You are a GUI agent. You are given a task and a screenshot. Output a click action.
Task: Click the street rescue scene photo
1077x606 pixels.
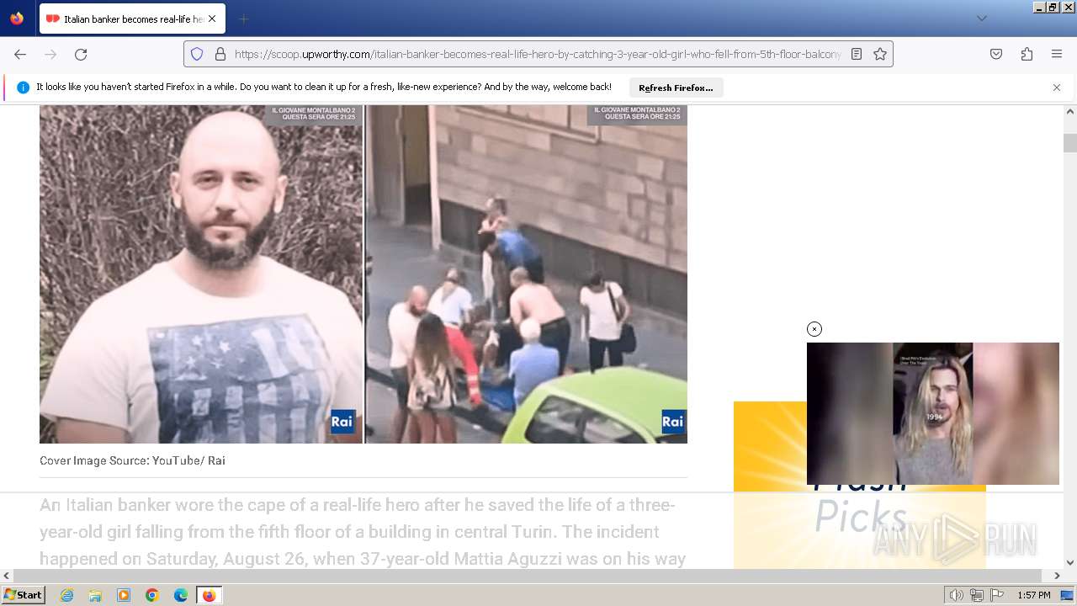(527, 274)
